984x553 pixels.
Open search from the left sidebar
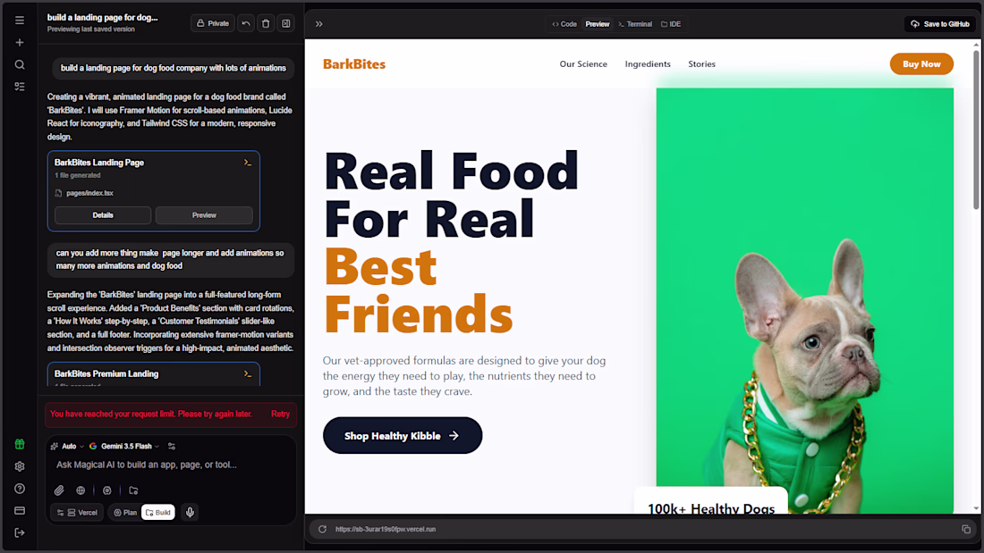coord(20,64)
